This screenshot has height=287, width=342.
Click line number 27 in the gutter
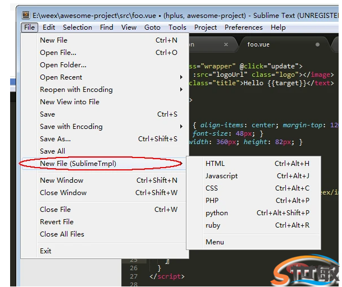(134, 276)
